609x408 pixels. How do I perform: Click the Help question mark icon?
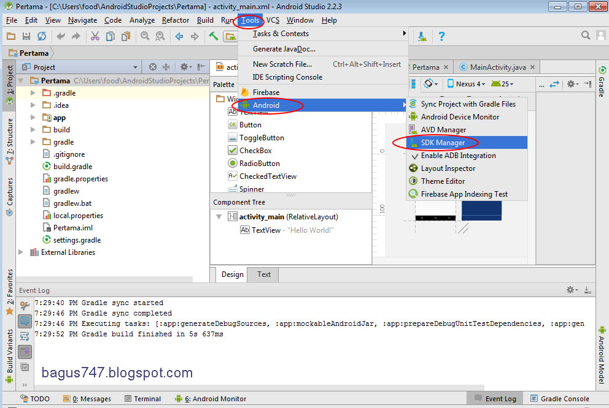(x=441, y=36)
